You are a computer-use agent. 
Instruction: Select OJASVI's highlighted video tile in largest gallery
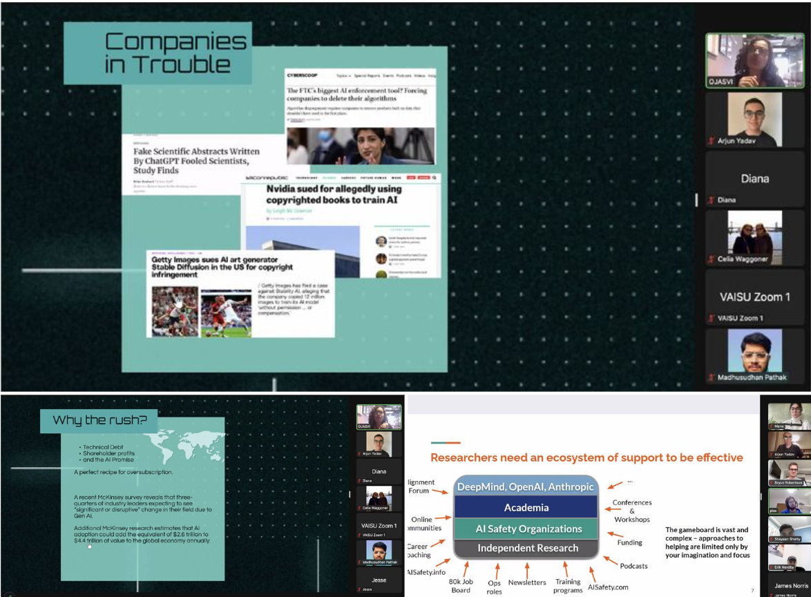point(754,60)
